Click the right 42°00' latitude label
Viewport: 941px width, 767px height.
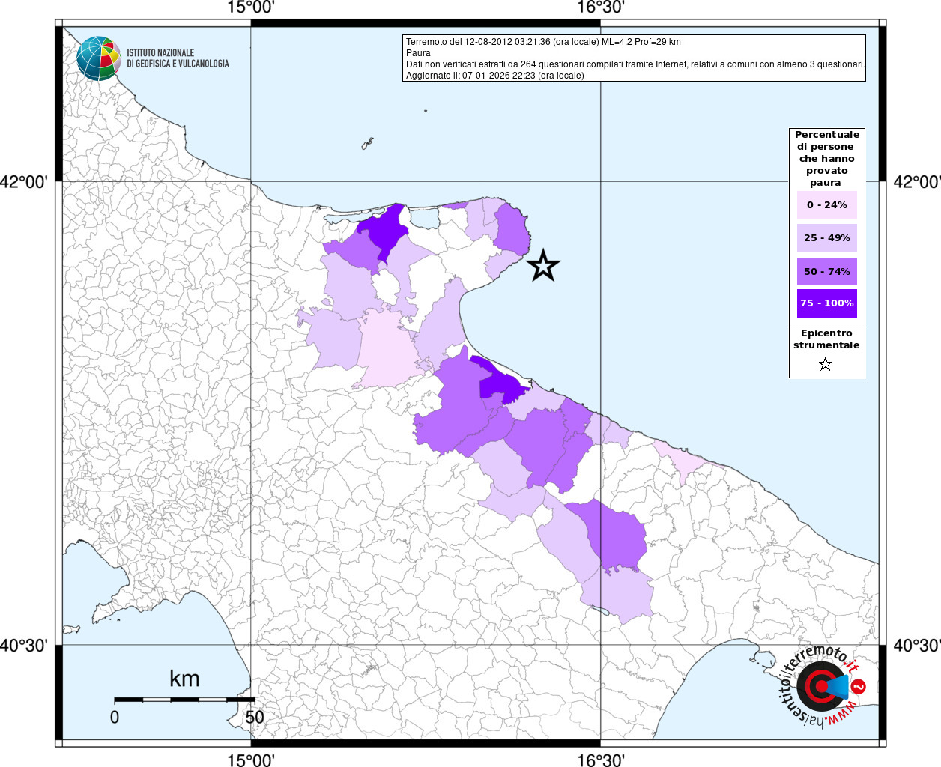[917, 182]
